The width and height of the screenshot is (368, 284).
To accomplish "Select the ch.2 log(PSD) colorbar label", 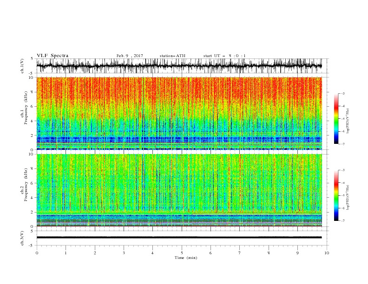I will pyautogui.click(x=348, y=197).
